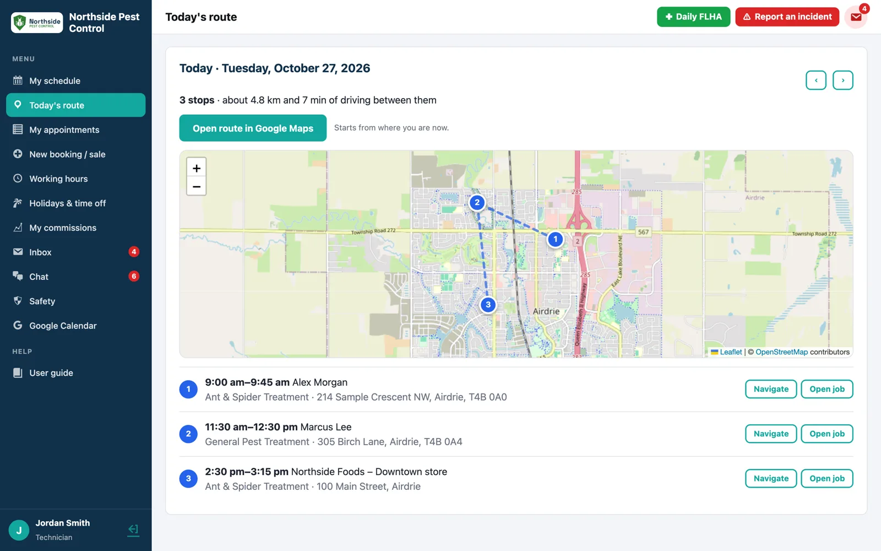Click the Daily FLHA button
Viewport: 881px width, 551px height.
click(x=693, y=17)
